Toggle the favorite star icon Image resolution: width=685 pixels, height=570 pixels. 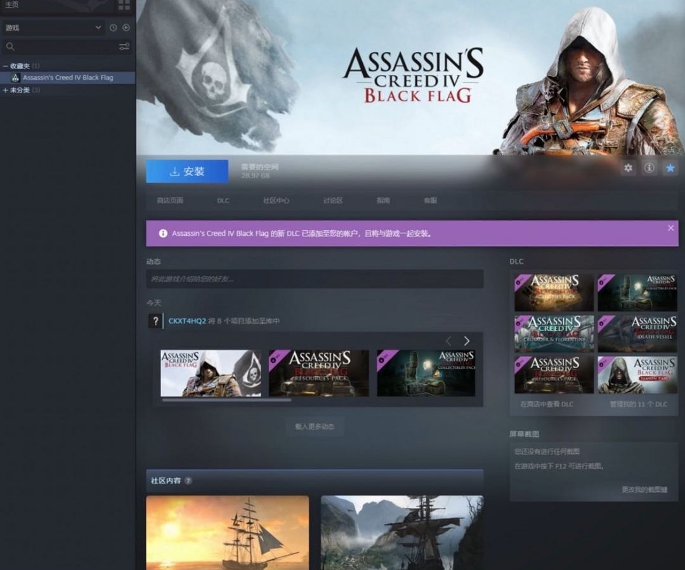click(670, 168)
